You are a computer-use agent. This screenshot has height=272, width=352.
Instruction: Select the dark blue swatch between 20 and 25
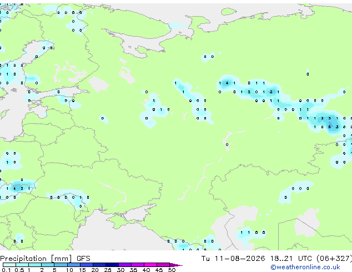[99, 265]
